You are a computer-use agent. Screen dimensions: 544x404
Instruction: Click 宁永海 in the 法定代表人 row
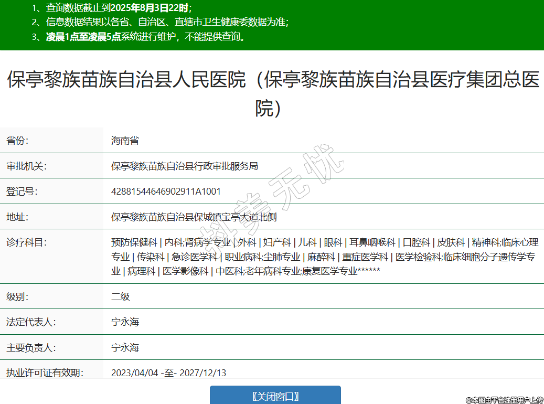coord(125,322)
